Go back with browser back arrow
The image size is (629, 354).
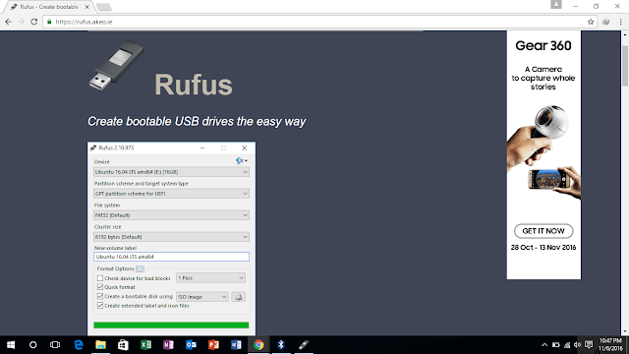(x=9, y=22)
